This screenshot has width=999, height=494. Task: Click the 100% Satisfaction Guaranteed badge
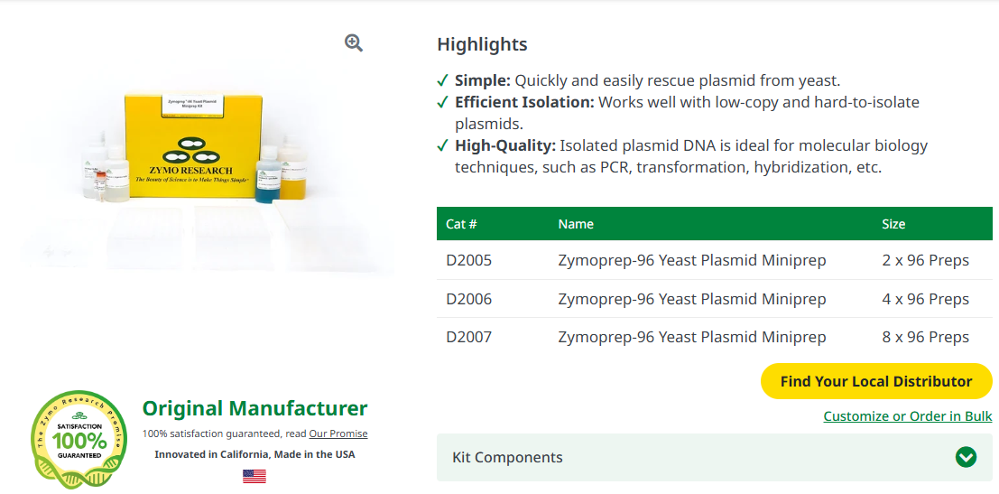coord(79,439)
